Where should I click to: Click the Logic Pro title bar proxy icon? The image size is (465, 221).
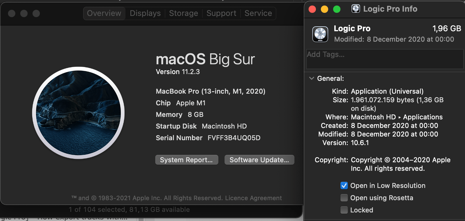355,9
